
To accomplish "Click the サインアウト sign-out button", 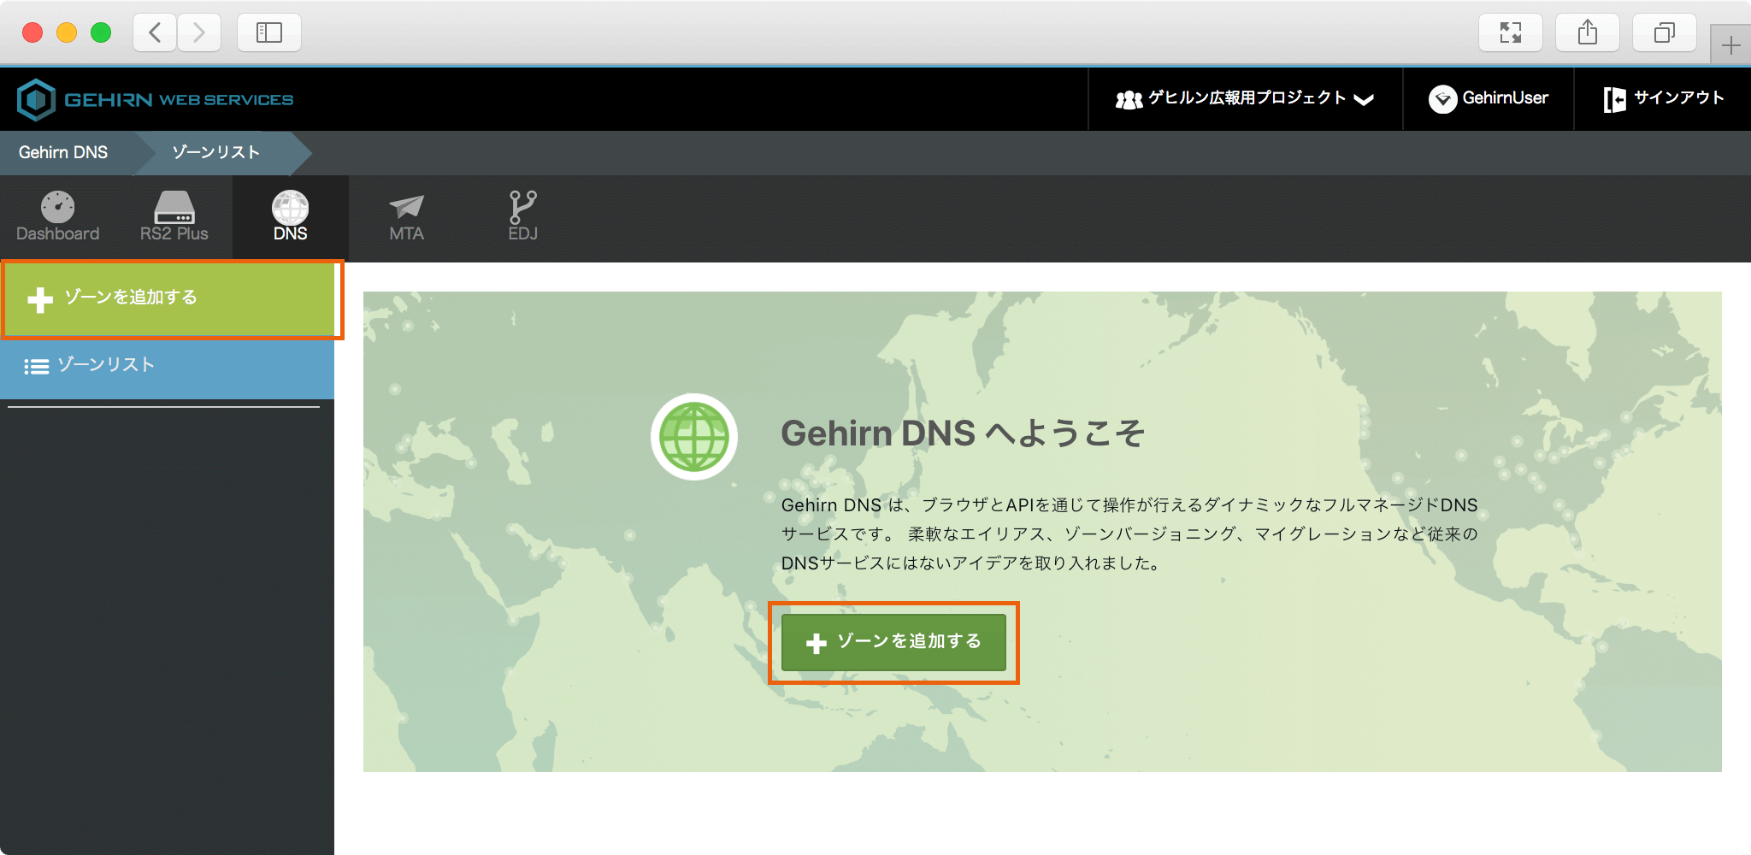I will click(x=1663, y=99).
